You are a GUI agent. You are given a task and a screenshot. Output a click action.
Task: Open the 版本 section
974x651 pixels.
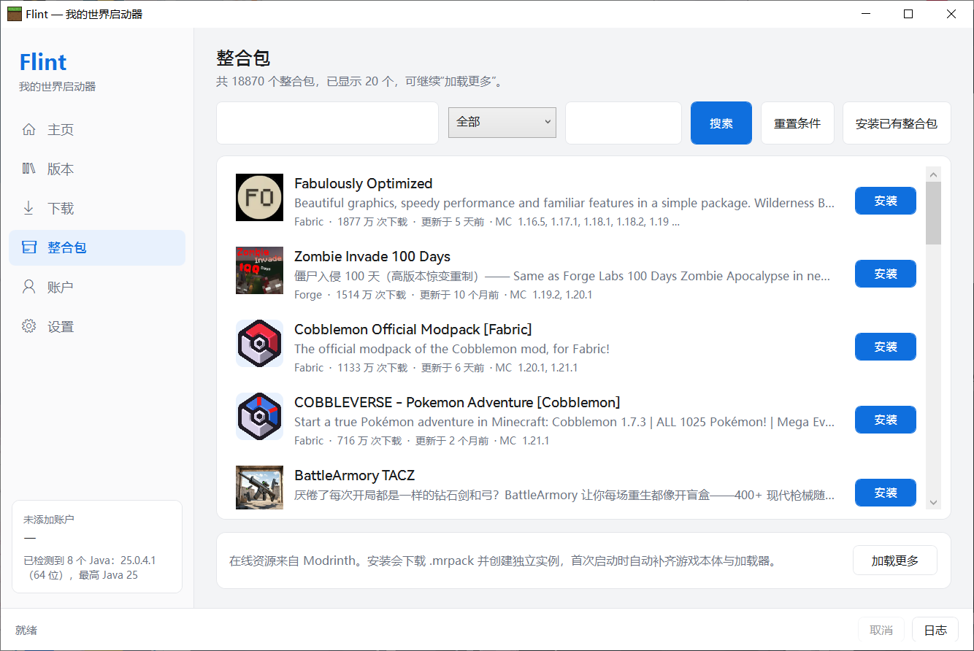pos(97,169)
